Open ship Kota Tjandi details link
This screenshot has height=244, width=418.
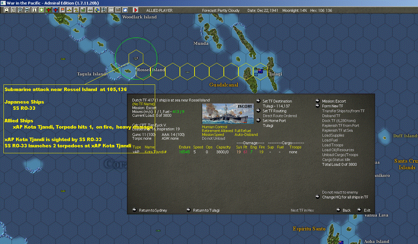tap(155, 152)
